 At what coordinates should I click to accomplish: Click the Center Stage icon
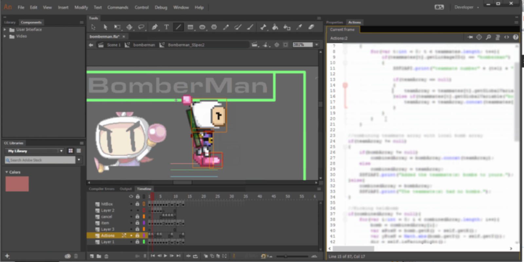pos(277,45)
